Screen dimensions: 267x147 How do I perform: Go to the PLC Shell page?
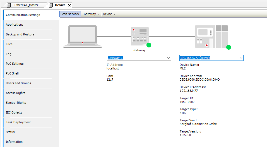pos(12,73)
